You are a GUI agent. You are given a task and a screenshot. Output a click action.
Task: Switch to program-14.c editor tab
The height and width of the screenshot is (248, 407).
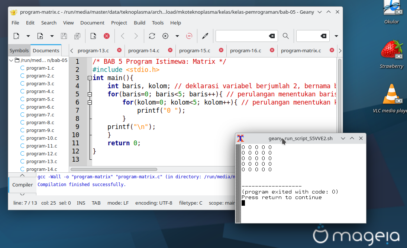[144, 50]
